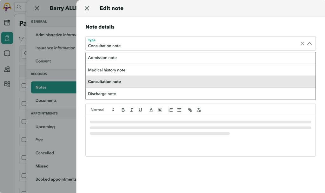Clear the selected note type with the X
325x193 pixels.
(x=302, y=43)
